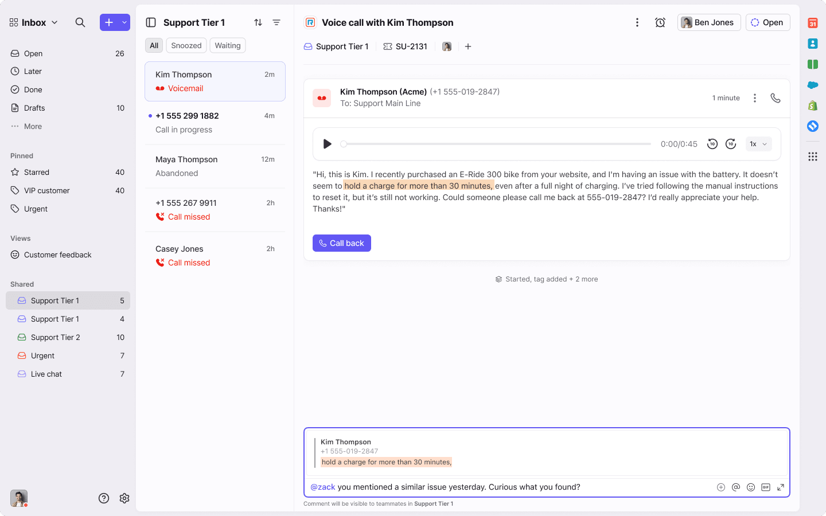Image resolution: width=826 pixels, height=516 pixels.
Task: Reassign by clicking Ben Jones
Action: pos(709,22)
